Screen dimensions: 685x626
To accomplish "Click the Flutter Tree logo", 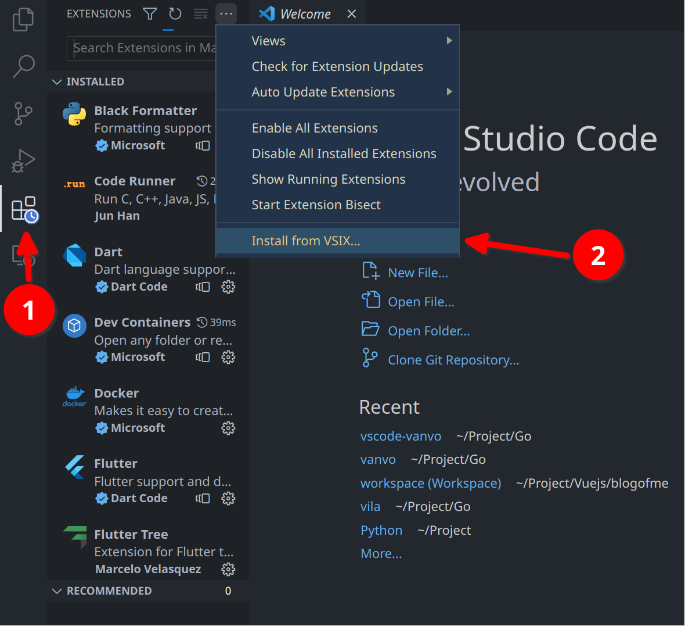I will click(x=75, y=538).
